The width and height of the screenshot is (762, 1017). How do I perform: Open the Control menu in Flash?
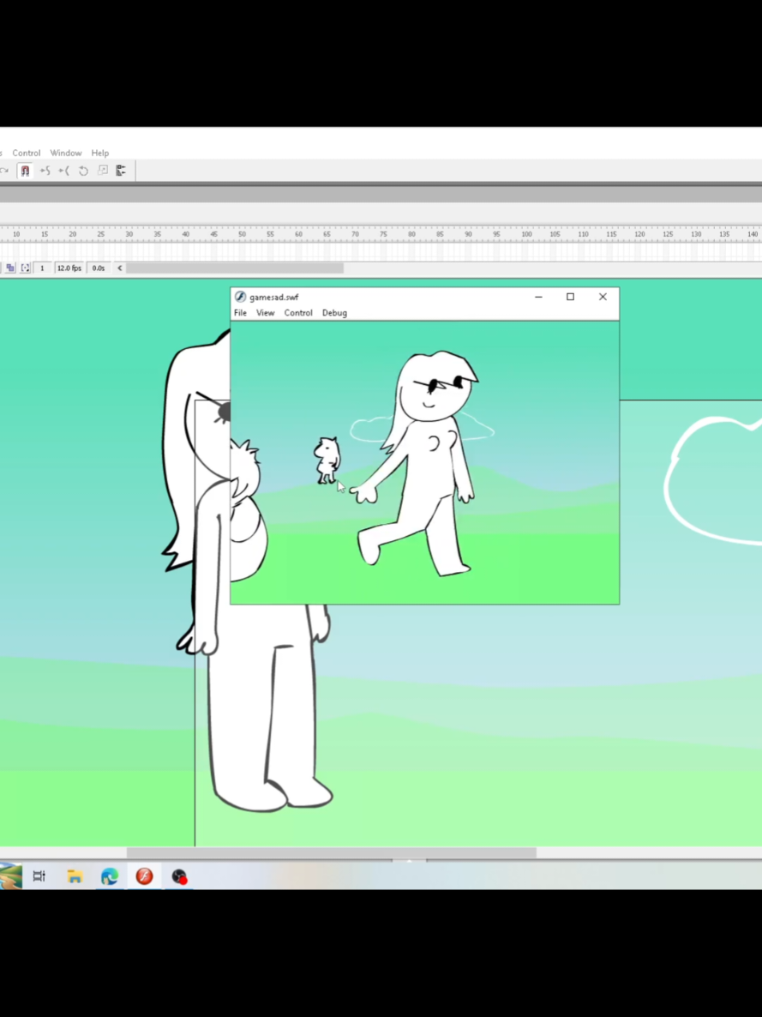point(26,153)
